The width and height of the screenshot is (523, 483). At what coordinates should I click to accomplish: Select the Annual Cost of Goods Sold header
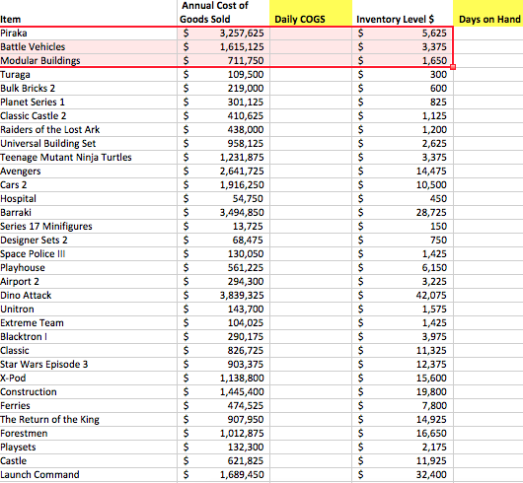(223, 13)
